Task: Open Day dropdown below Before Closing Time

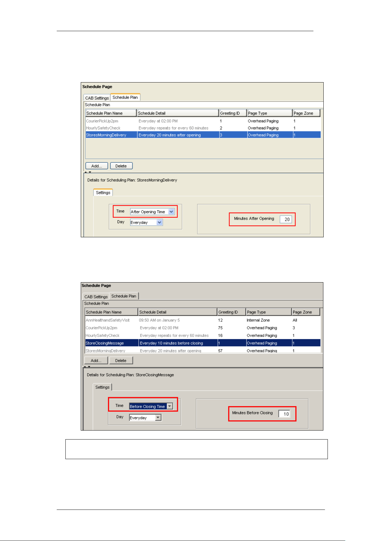Action: point(145,418)
